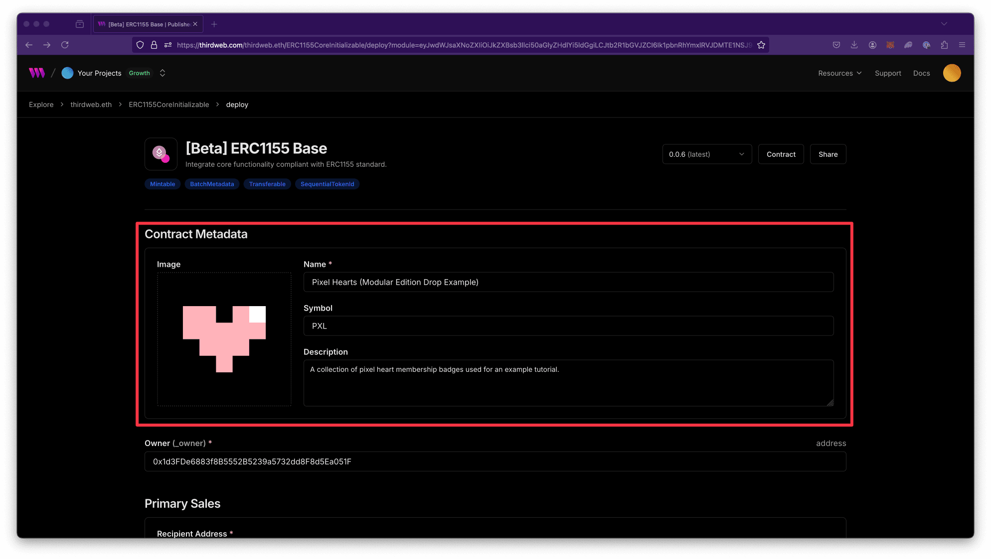Switch to the Docs menu item
Viewport: 991px width, 559px height.
(x=921, y=73)
